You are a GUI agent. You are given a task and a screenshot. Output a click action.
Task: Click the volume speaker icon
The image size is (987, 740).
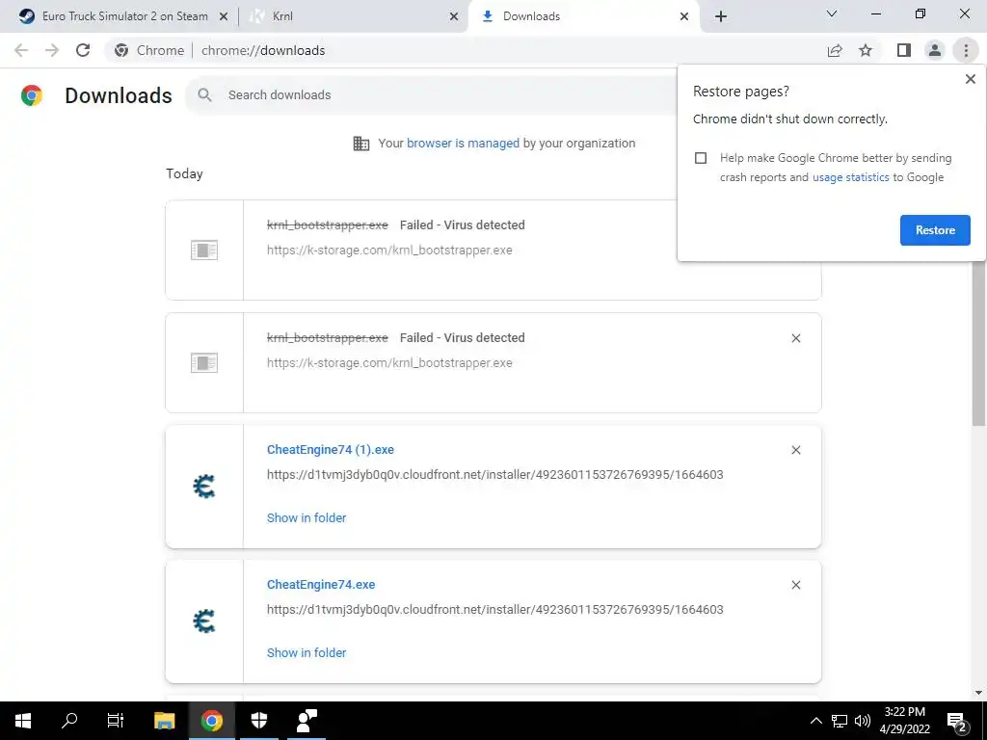[x=863, y=721]
